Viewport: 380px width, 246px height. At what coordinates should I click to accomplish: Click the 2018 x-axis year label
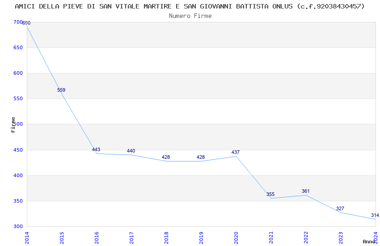pos(166,238)
